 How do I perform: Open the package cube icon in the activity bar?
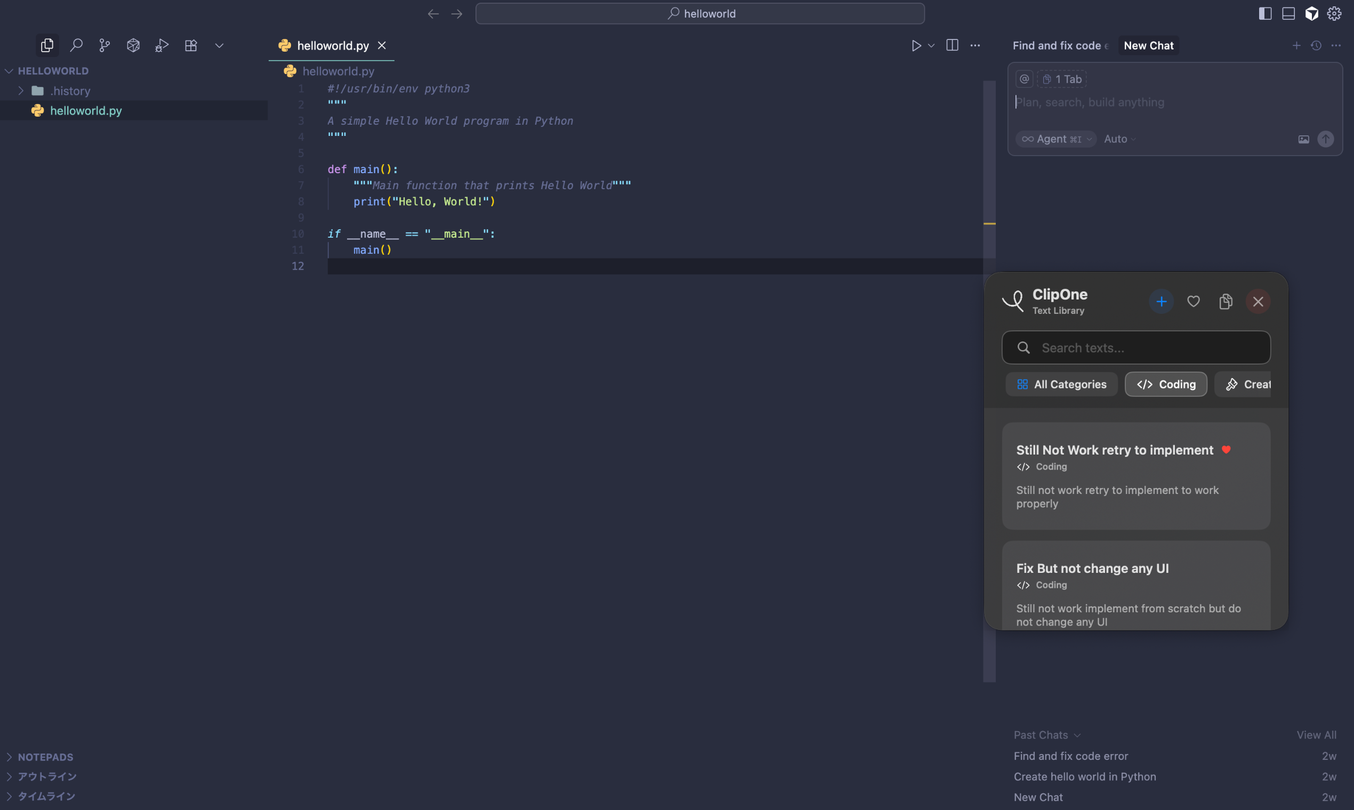click(x=133, y=45)
